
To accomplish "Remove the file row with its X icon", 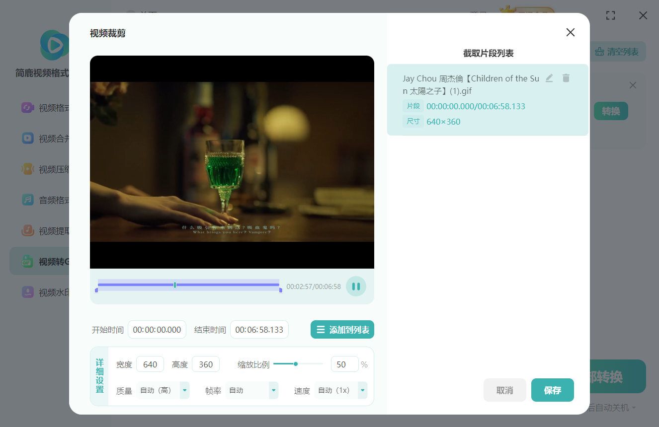I will 633,85.
